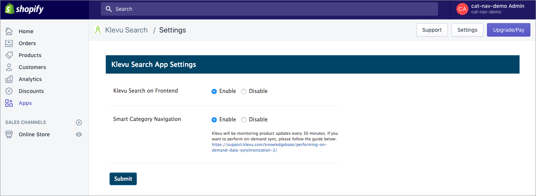Disable Klevu Search on Frontend
536x196 pixels.
click(244, 91)
